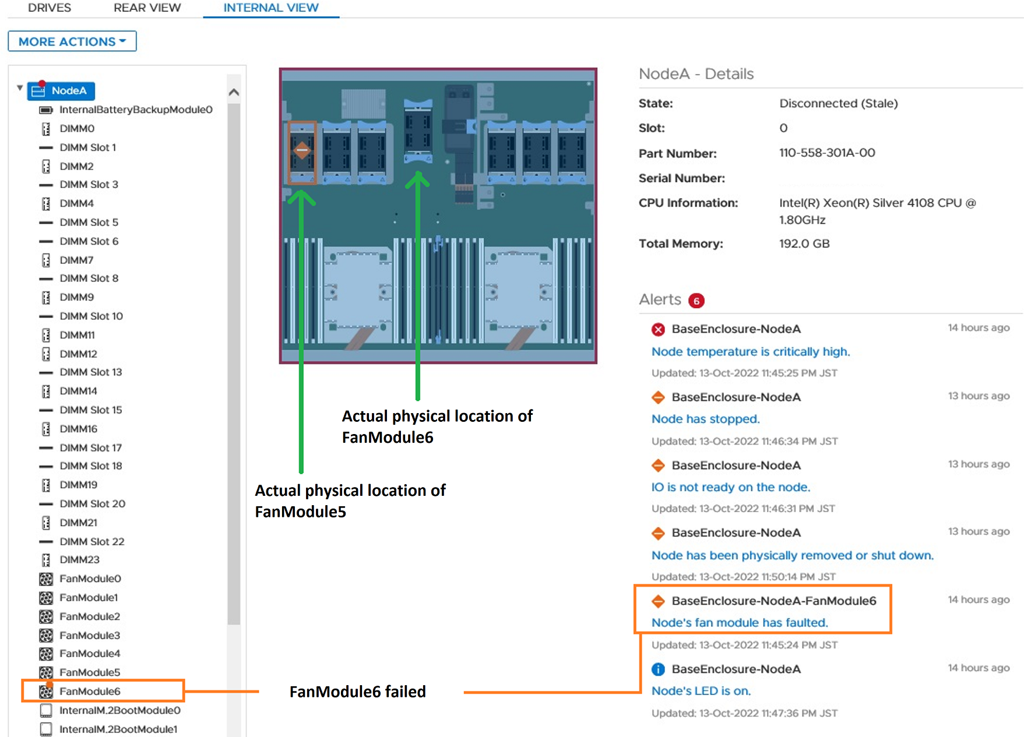Click the red Alerts count badge
This screenshot has height=737, width=1024.
[695, 301]
